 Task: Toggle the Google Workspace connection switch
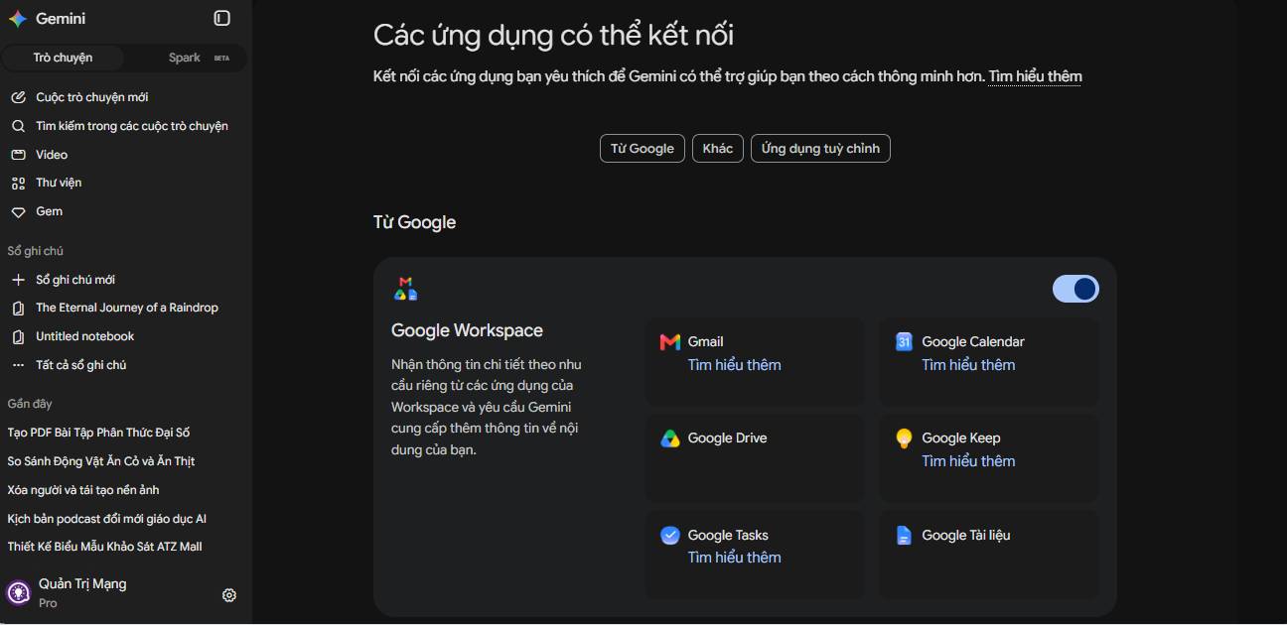1075,289
